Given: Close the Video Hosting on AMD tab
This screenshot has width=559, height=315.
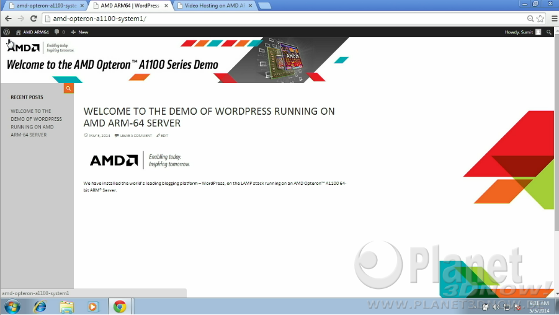Looking at the screenshot, I should tap(250, 6).
